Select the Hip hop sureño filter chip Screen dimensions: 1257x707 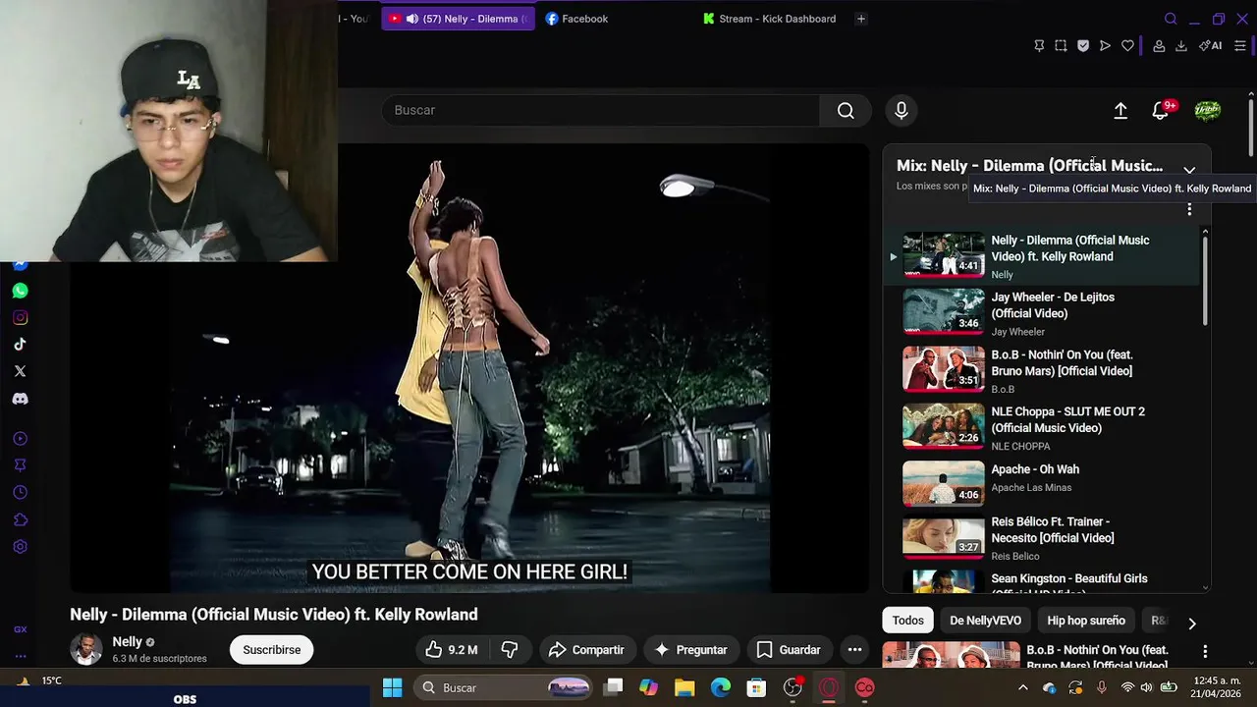pos(1086,621)
